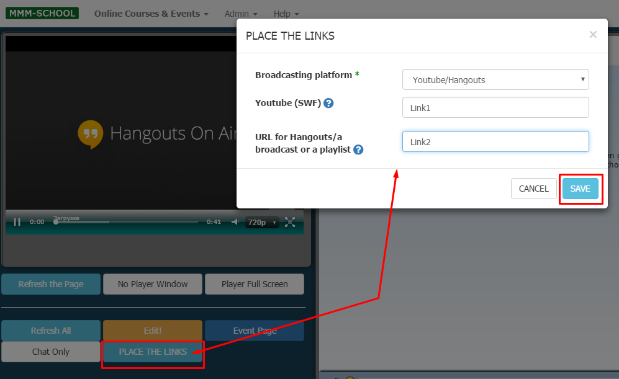The width and height of the screenshot is (619, 379).
Task: Mute the video player volume
Action: pyautogui.click(x=235, y=221)
